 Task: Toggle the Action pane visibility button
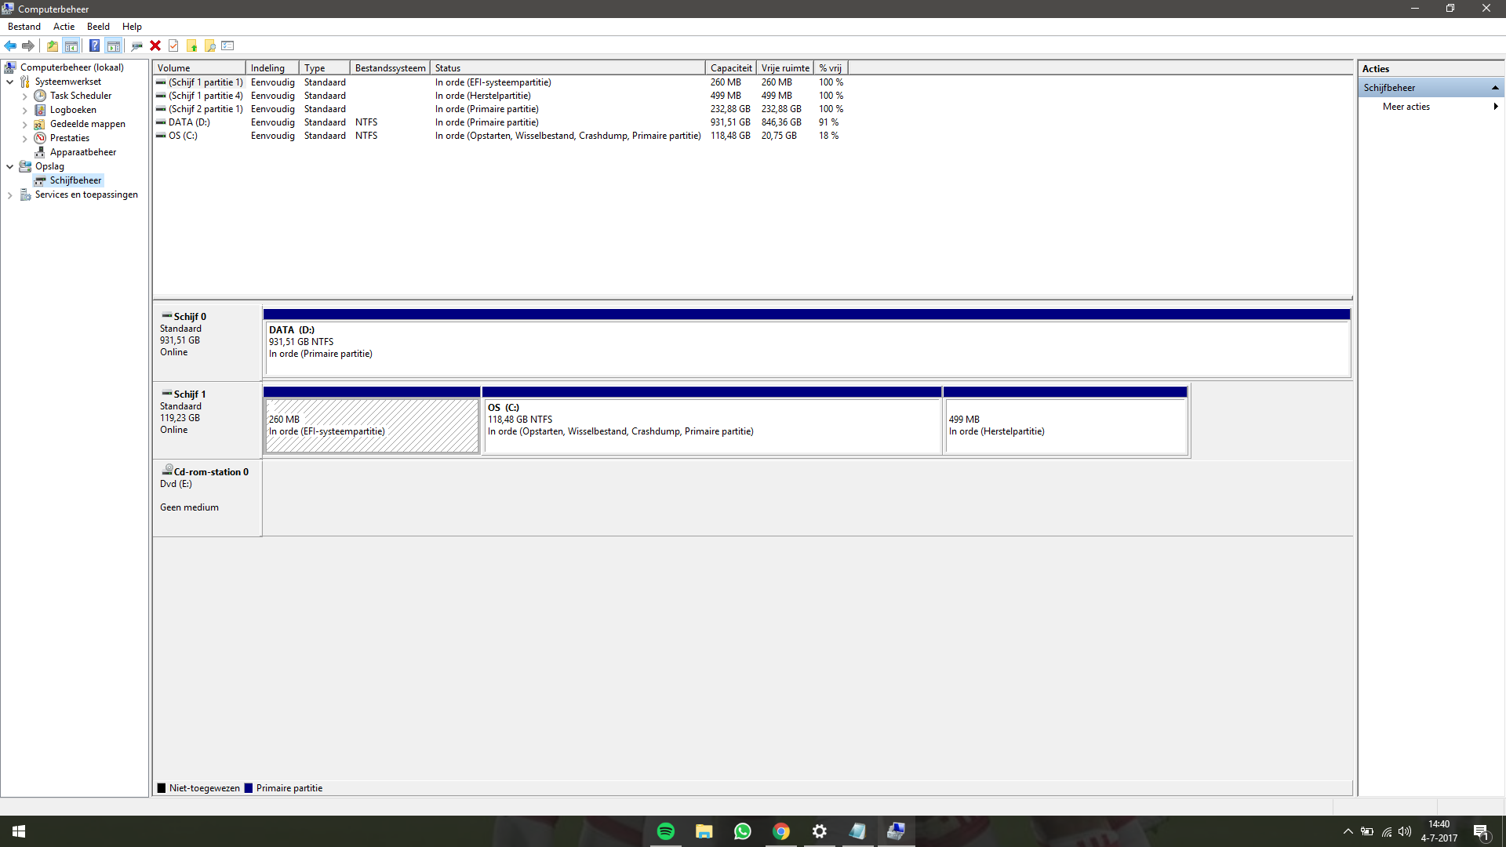[x=114, y=45]
